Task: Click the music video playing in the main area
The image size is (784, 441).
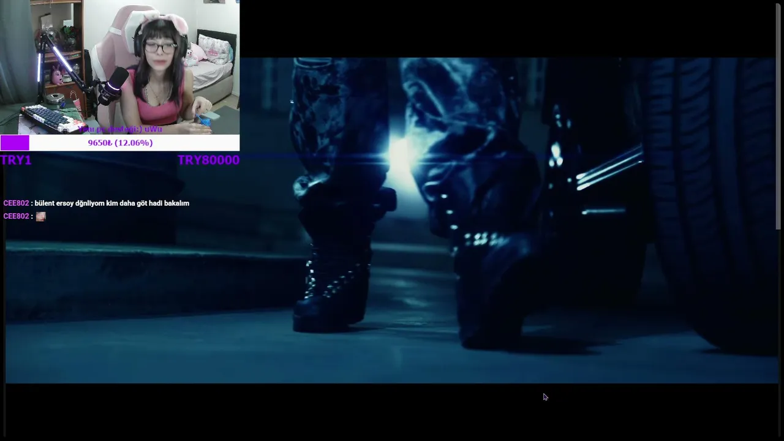Action: click(392, 221)
